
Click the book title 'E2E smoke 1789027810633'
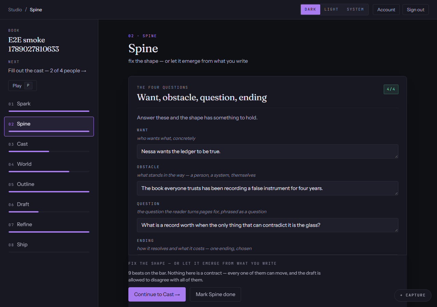click(x=33, y=44)
